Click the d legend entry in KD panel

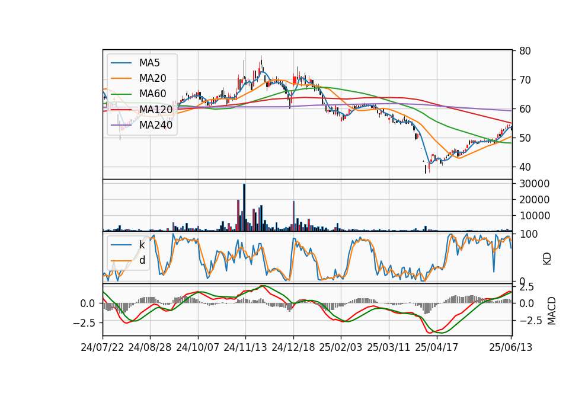[142, 260]
